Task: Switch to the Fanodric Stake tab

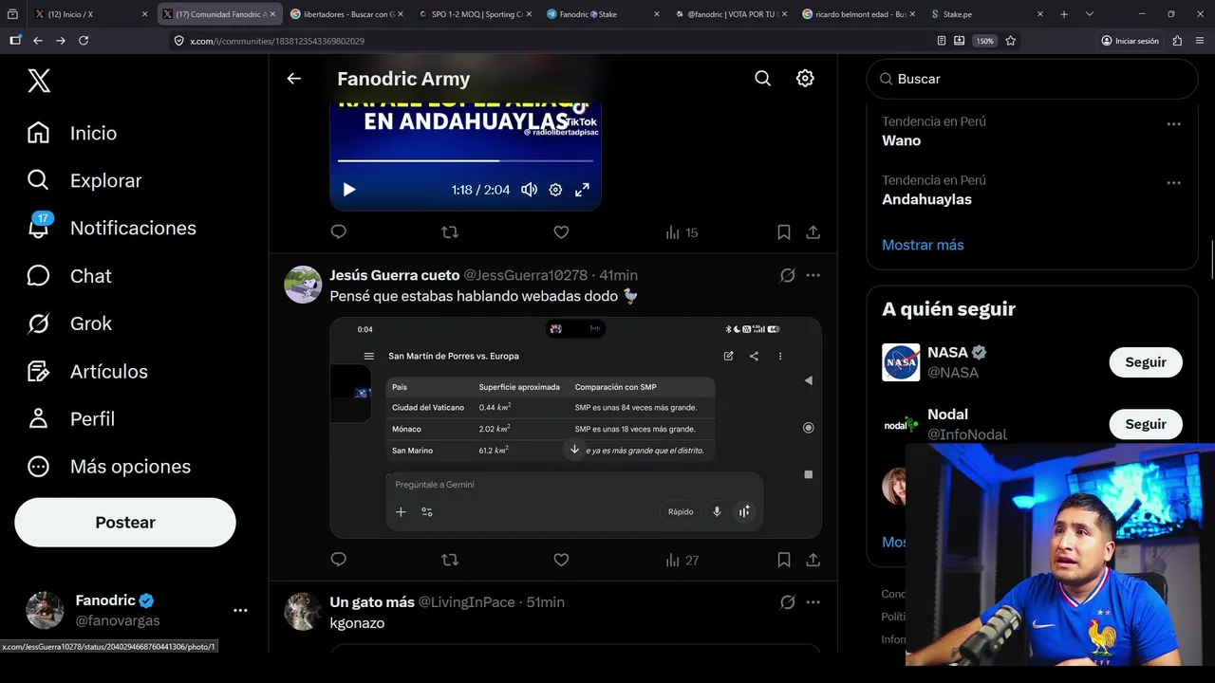Action: (x=603, y=14)
